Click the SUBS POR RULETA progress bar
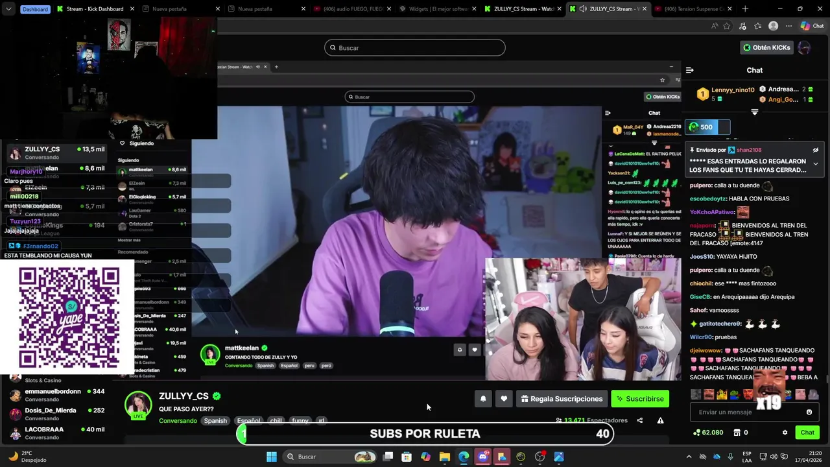Viewport: 830px width, 467px height. click(x=425, y=434)
